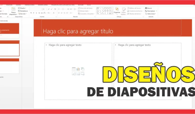Click the decrease font size icon
The height and width of the screenshot is (114, 195).
51,9
